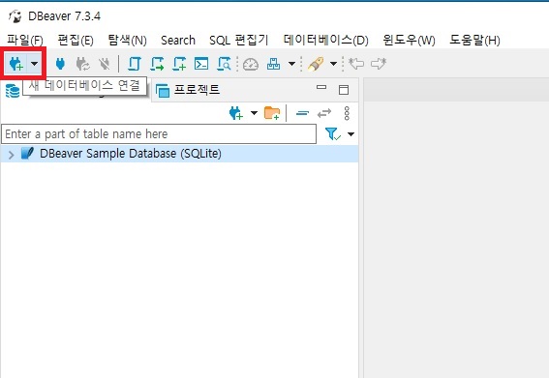Screen dimensions: 549x378
Task: Expand the DBeaver Sample Database node
Action: pyautogui.click(x=11, y=155)
